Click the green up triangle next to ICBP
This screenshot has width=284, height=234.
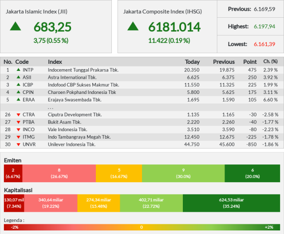[x=18, y=85]
